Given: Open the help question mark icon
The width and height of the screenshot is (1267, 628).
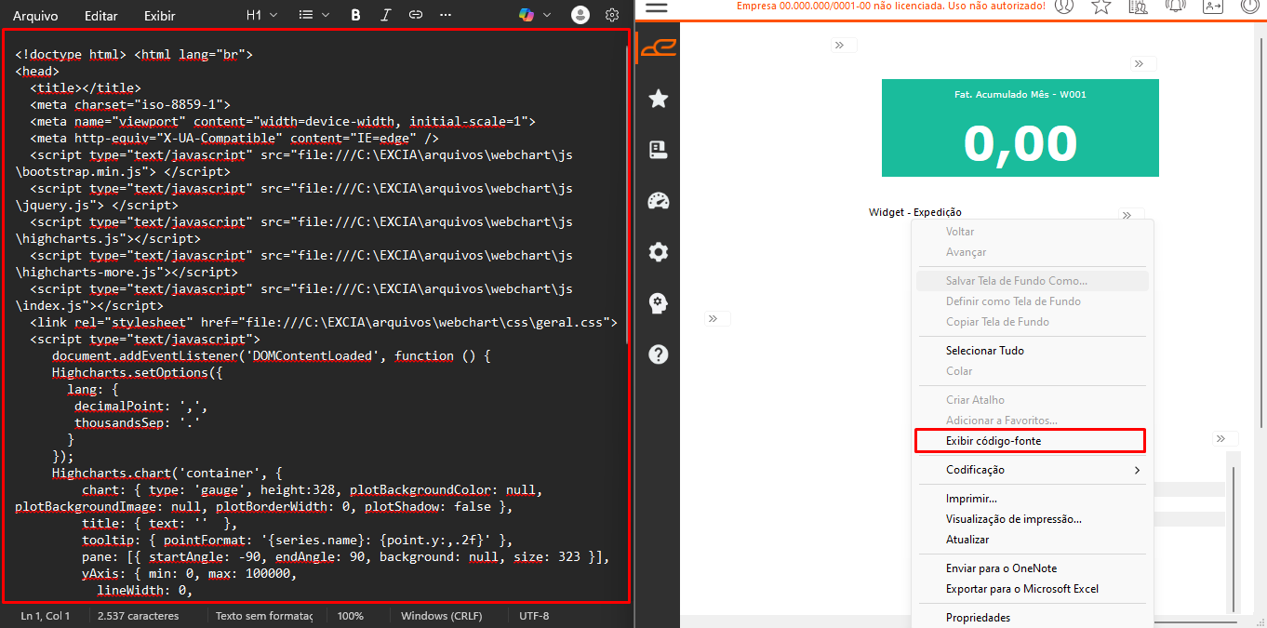Looking at the screenshot, I should [x=659, y=354].
